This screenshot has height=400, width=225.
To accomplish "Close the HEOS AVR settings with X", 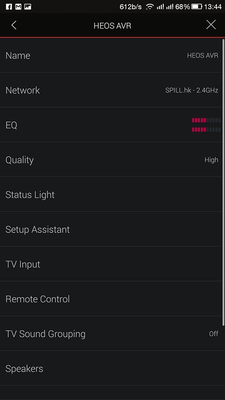I will point(211,25).
